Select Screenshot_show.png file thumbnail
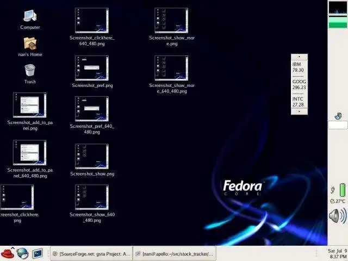Screen dimensions: 348x261 (x=92, y=156)
